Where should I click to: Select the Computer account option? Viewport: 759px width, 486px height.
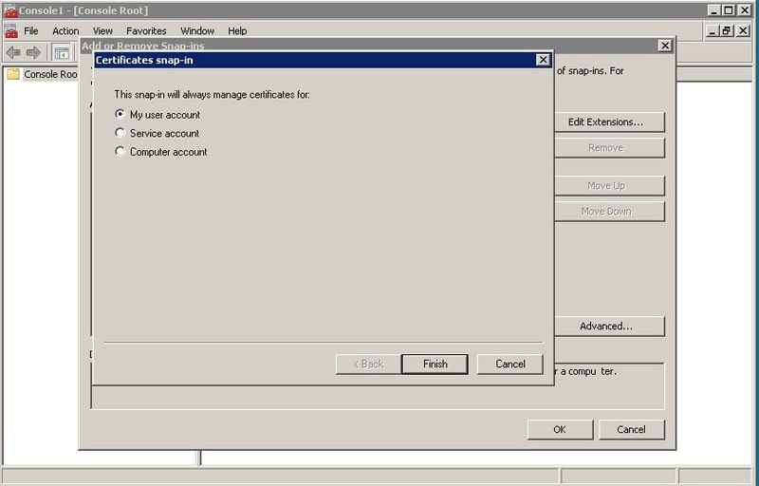pyautogui.click(x=120, y=152)
